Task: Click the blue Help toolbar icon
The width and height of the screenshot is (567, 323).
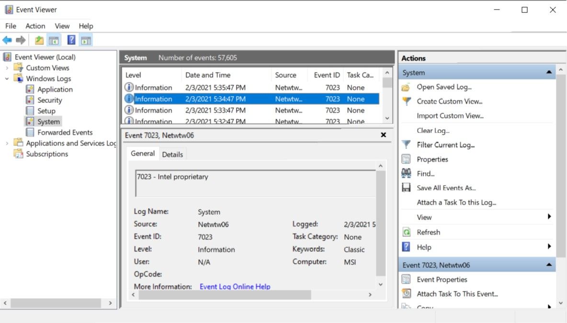Action: tap(71, 40)
